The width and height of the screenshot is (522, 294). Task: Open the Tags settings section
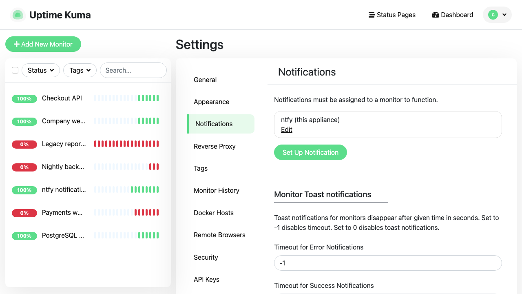tap(221, 168)
